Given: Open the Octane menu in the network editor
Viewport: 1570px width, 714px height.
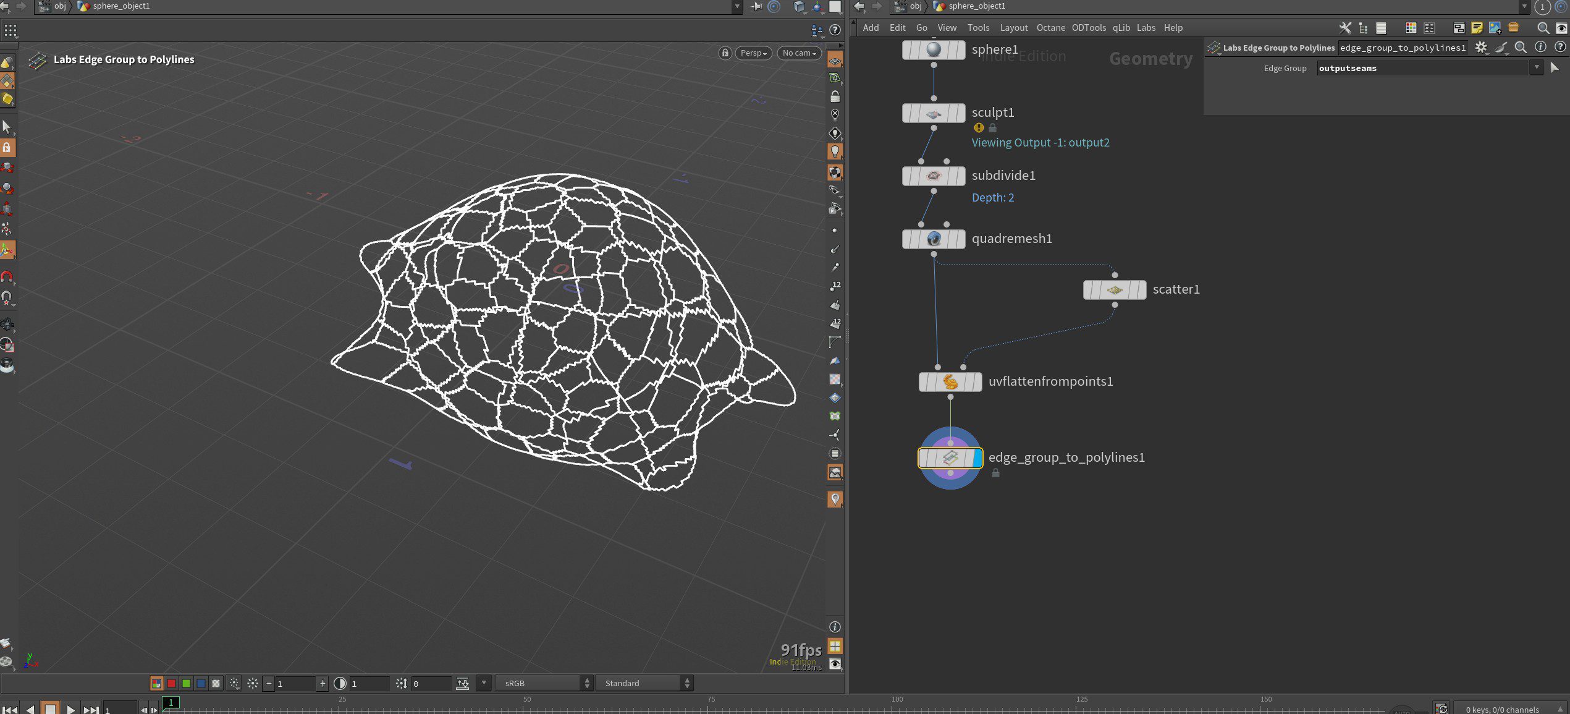Looking at the screenshot, I should [1050, 27].
